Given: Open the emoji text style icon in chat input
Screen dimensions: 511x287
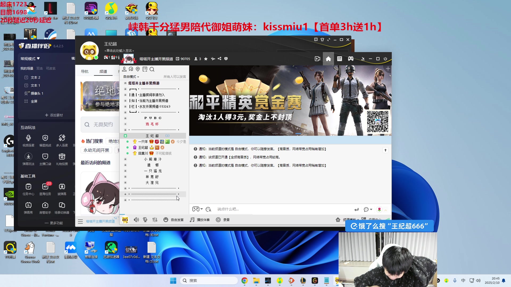Looking at the screenshot, I should (x=208, y=209).
